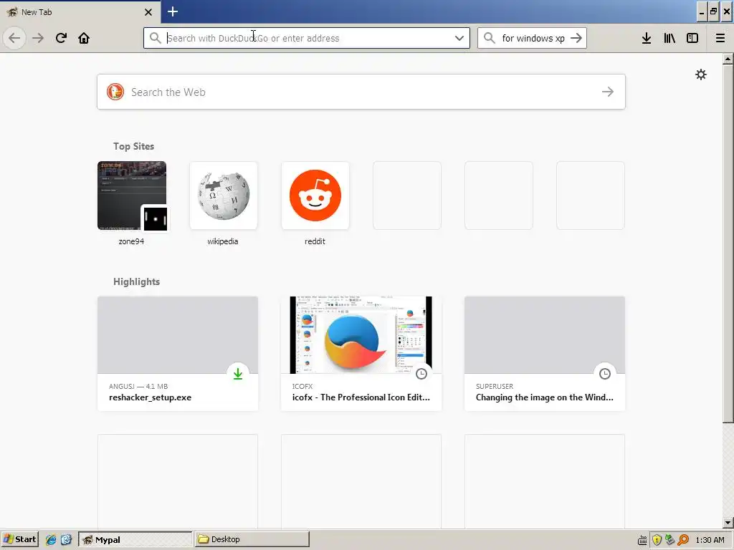The width and height of the screenshot is (734, 550).
Task: Open the wikipedia top site tile
Action: click(x=224, y=196)
